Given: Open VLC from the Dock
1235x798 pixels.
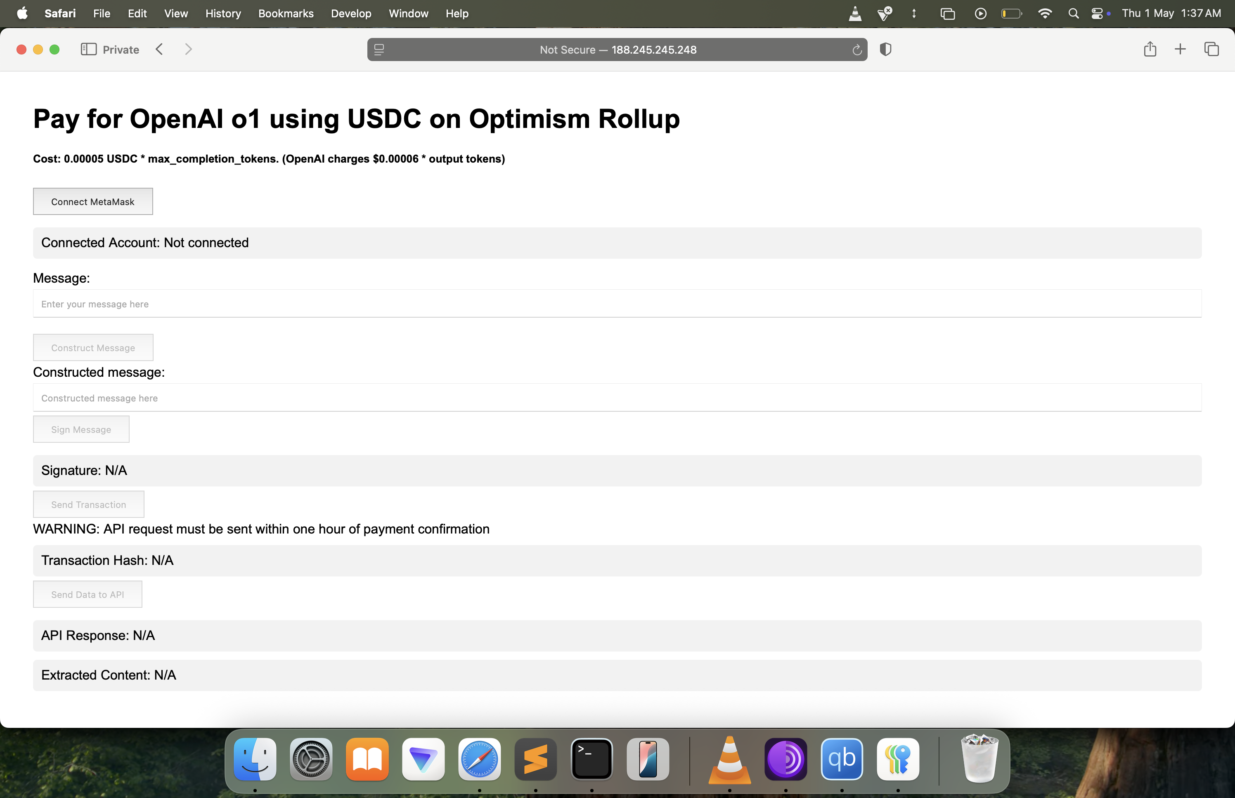Looking at the screenshot, I should click(729, 759).
